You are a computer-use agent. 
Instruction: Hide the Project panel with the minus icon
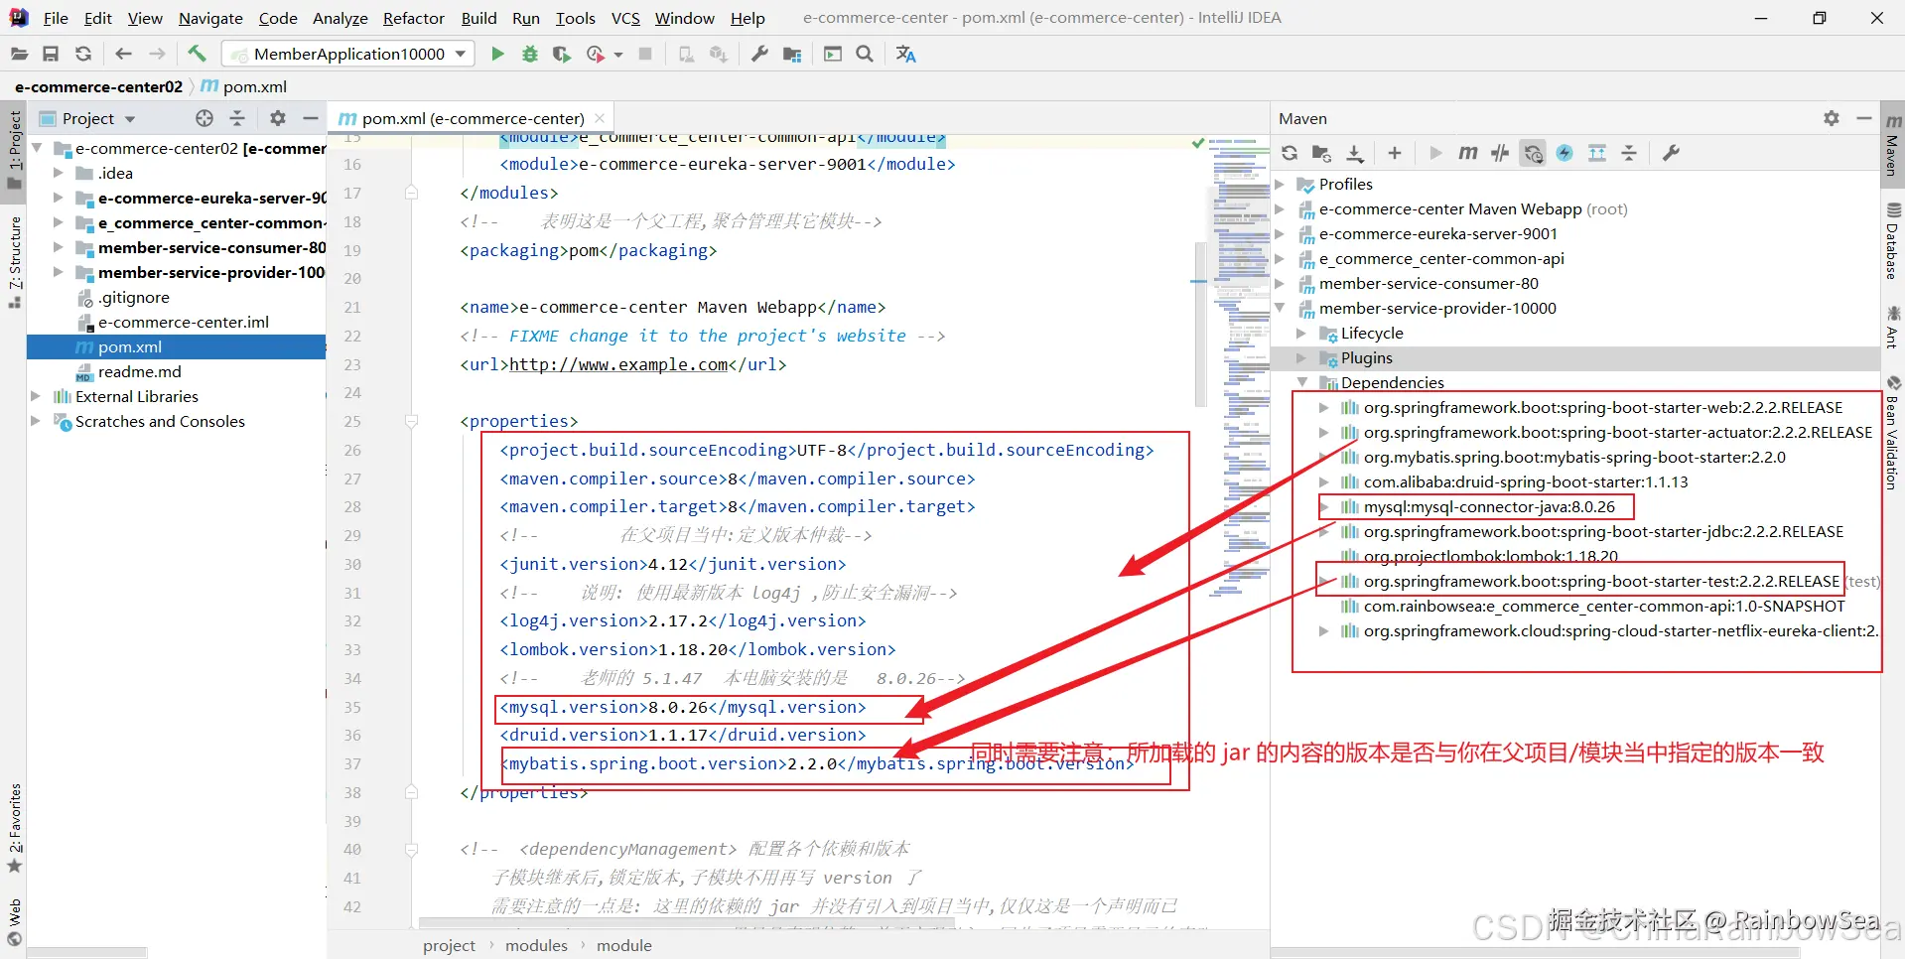pos(310,118)
